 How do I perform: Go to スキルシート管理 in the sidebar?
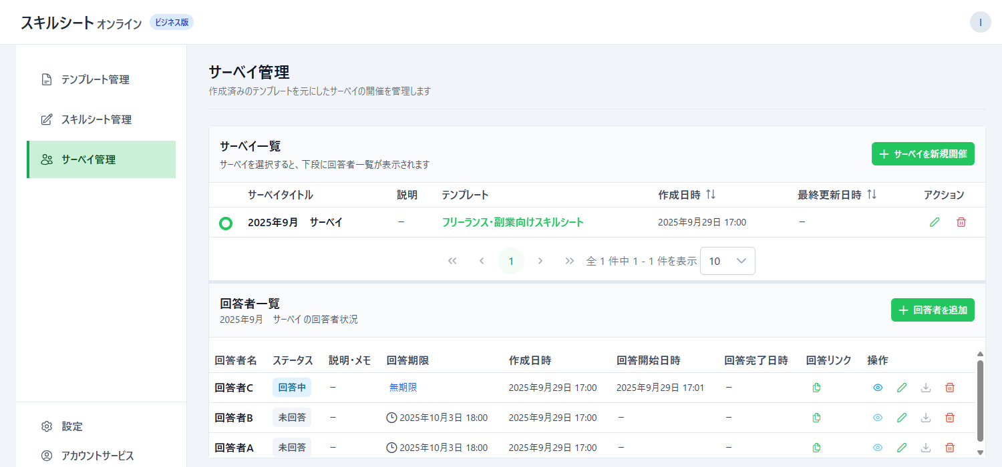[96, 119]
